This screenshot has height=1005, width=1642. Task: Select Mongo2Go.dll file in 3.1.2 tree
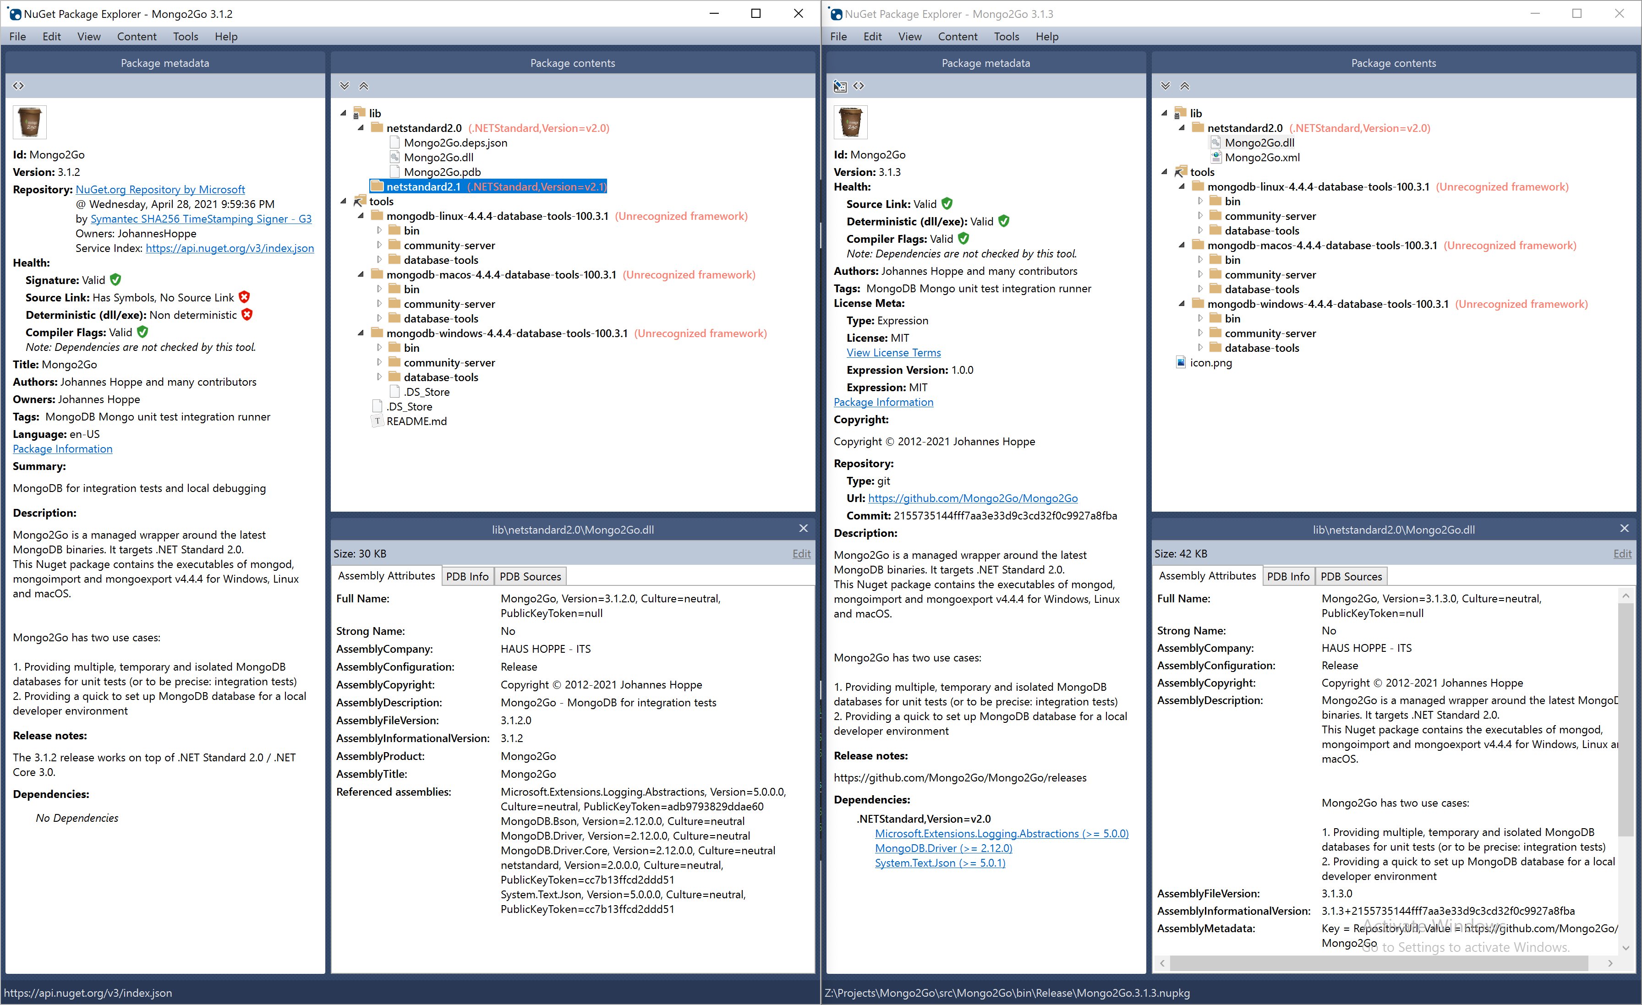pyautogui.click(x=438, y=157)
